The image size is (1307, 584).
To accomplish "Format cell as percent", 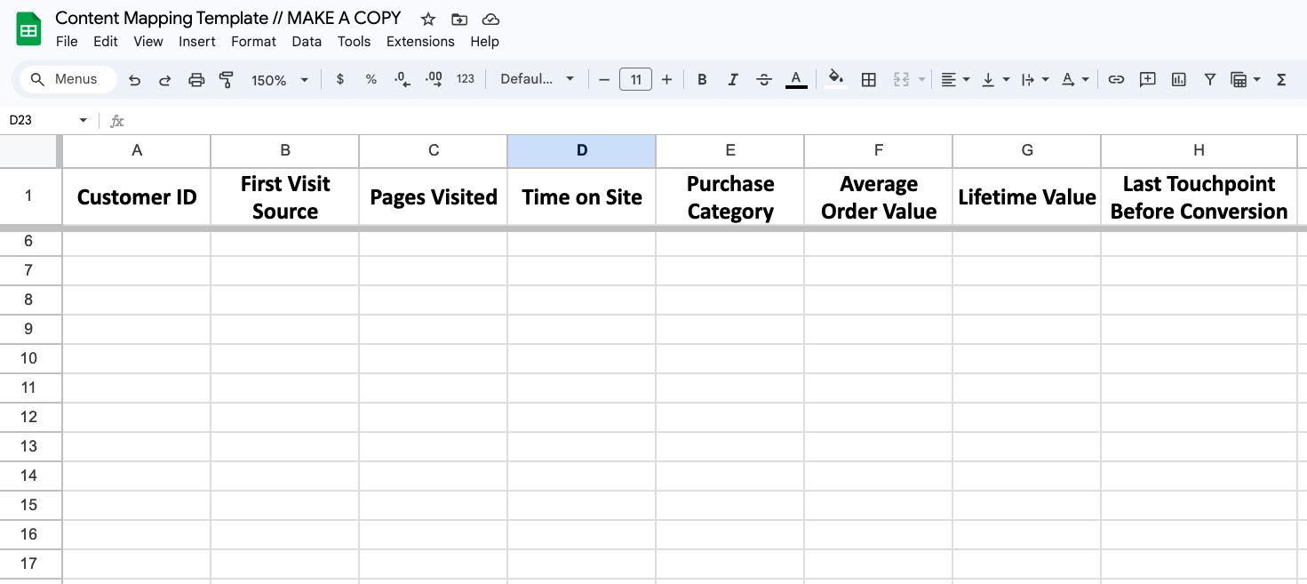I will tap(371, 79).
